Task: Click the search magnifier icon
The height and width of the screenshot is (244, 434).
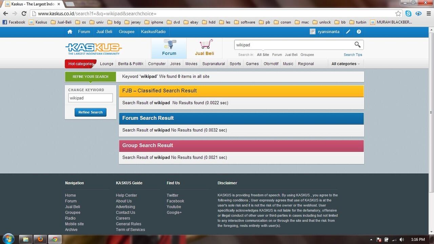Action: pos(357,45)
